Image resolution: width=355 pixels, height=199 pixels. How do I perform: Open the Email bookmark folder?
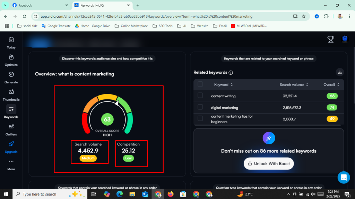[x=220, y=26]
